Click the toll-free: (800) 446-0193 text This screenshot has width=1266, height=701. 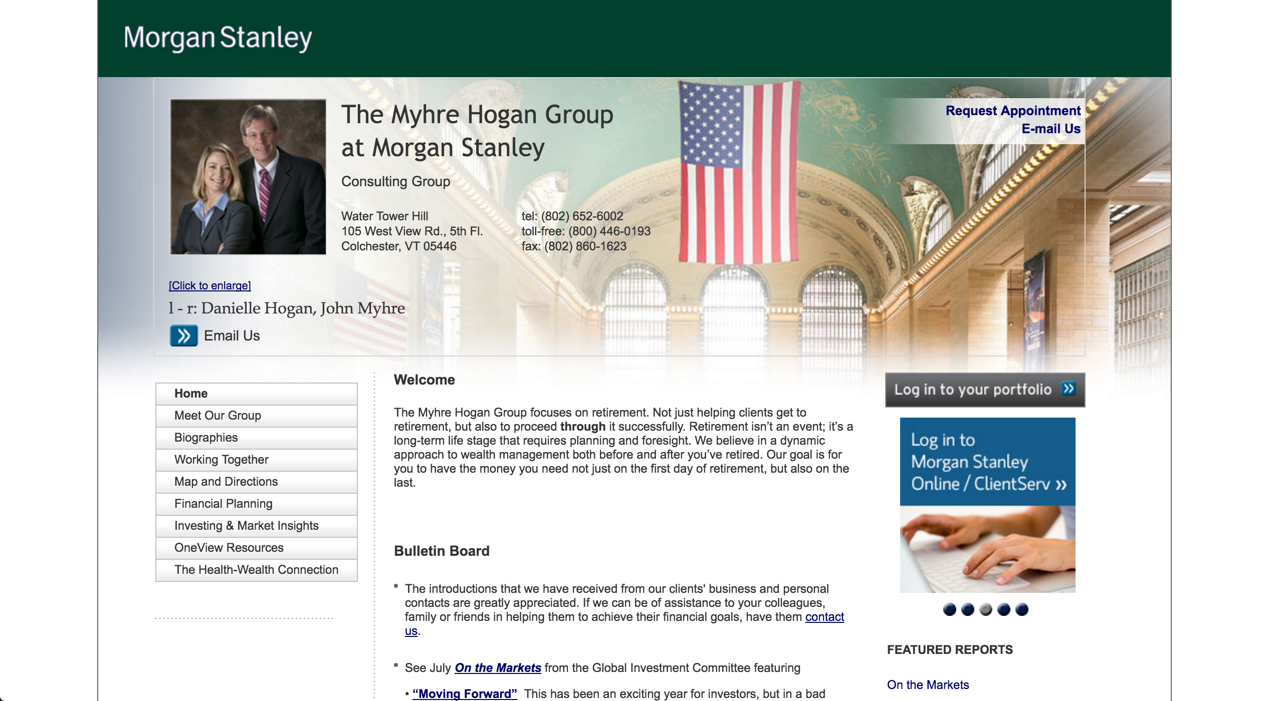pyautogui.click(x=586, y=231)
